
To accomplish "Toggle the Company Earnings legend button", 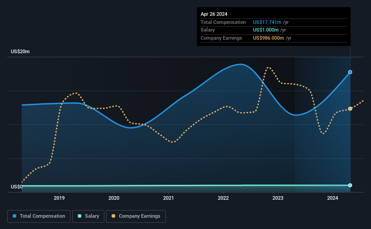I will (x=136, y=216).
